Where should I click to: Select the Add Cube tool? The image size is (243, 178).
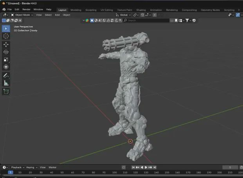pyautogui.click(x=6, y=92)
